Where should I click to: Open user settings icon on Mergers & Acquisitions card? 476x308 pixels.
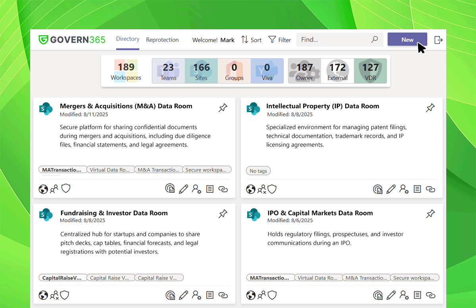point(196,189)
